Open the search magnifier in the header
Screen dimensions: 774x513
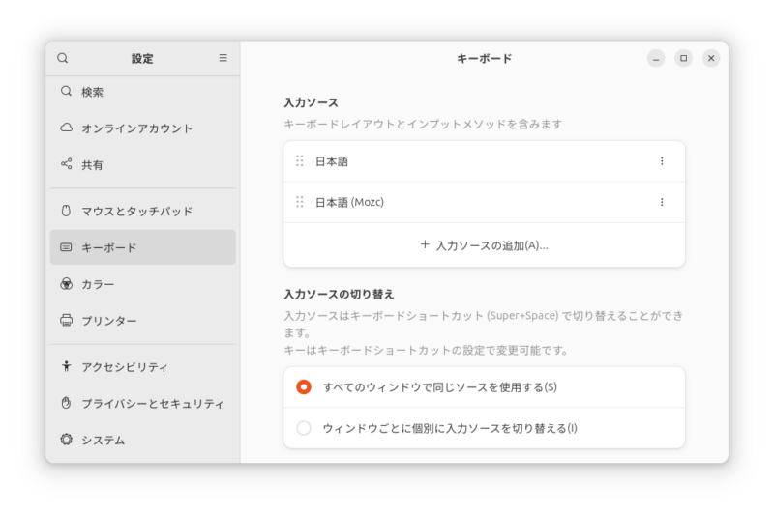click(63, 58)
